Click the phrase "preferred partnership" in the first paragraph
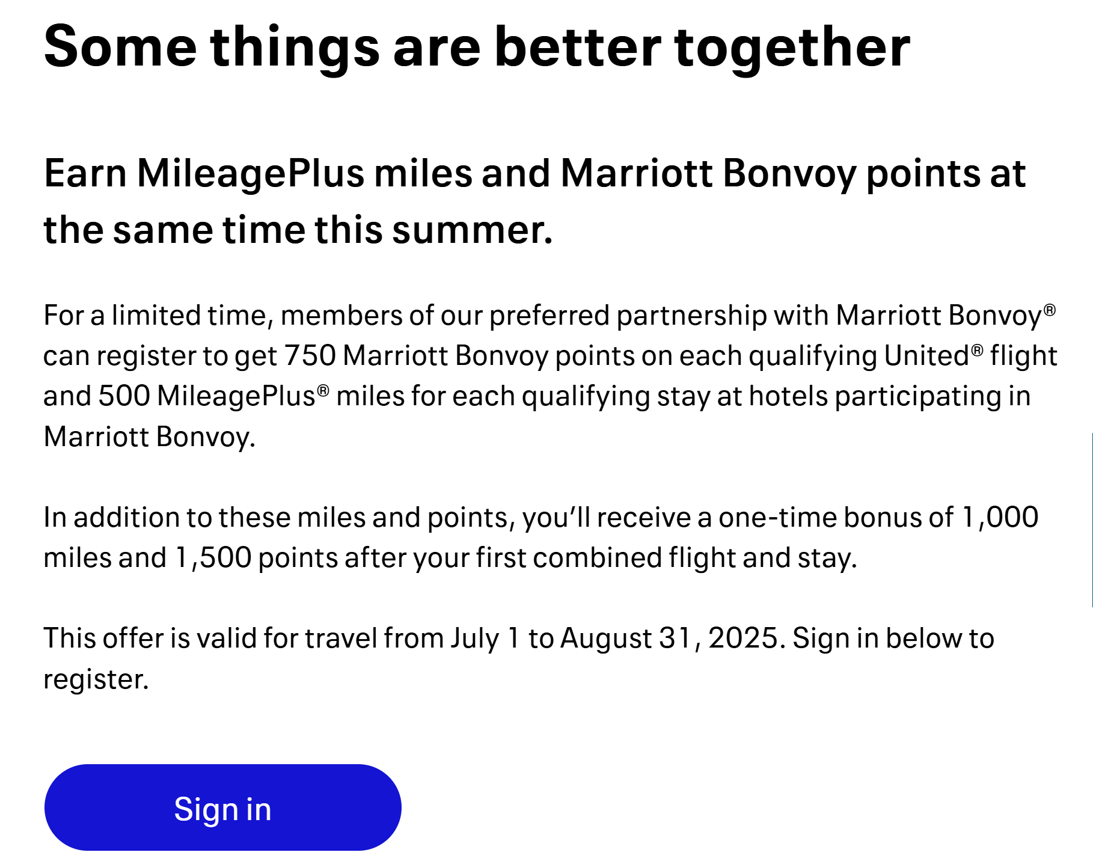This screenshot has height=867, width=1093. pyautogui.click(x=628, y=316)
